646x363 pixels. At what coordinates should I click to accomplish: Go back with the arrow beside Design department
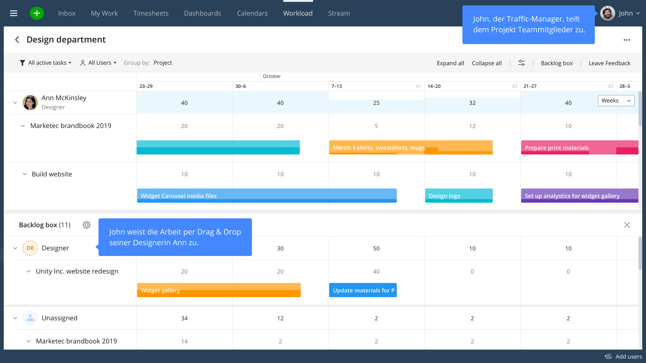[x=17, y=40]
